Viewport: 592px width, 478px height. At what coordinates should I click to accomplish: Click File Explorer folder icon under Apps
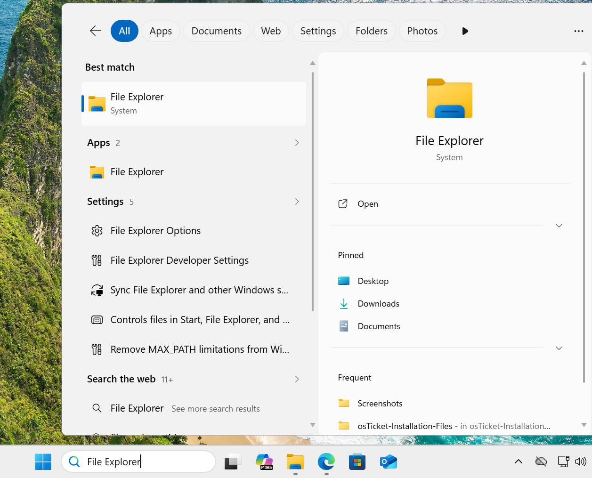[97, 172]
